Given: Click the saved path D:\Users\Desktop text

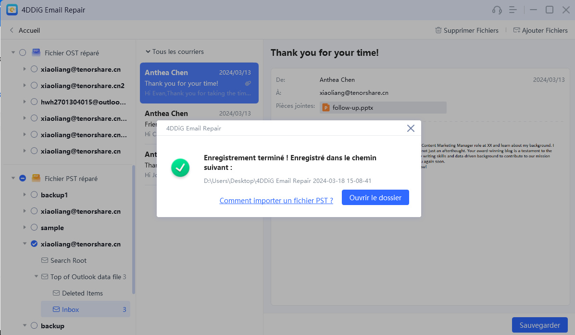Looking at the screenshot, I should point(287,180).
